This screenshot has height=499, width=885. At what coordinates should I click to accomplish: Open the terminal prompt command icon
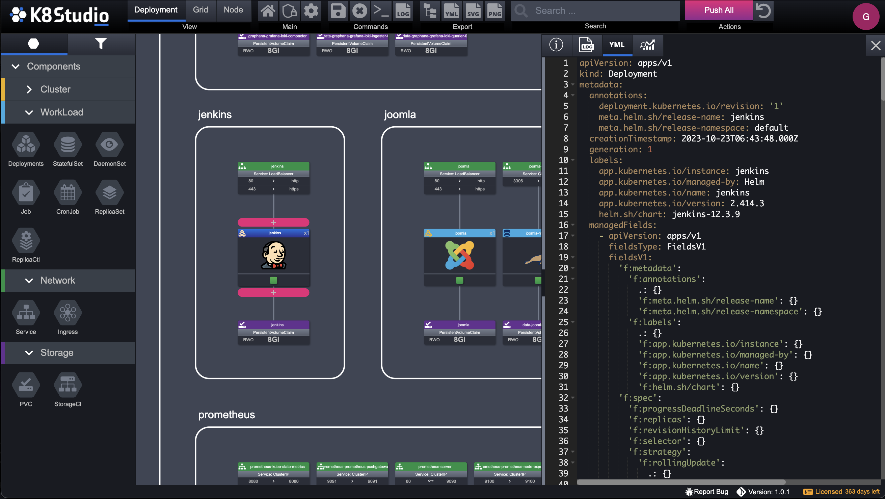click(381, 11)
